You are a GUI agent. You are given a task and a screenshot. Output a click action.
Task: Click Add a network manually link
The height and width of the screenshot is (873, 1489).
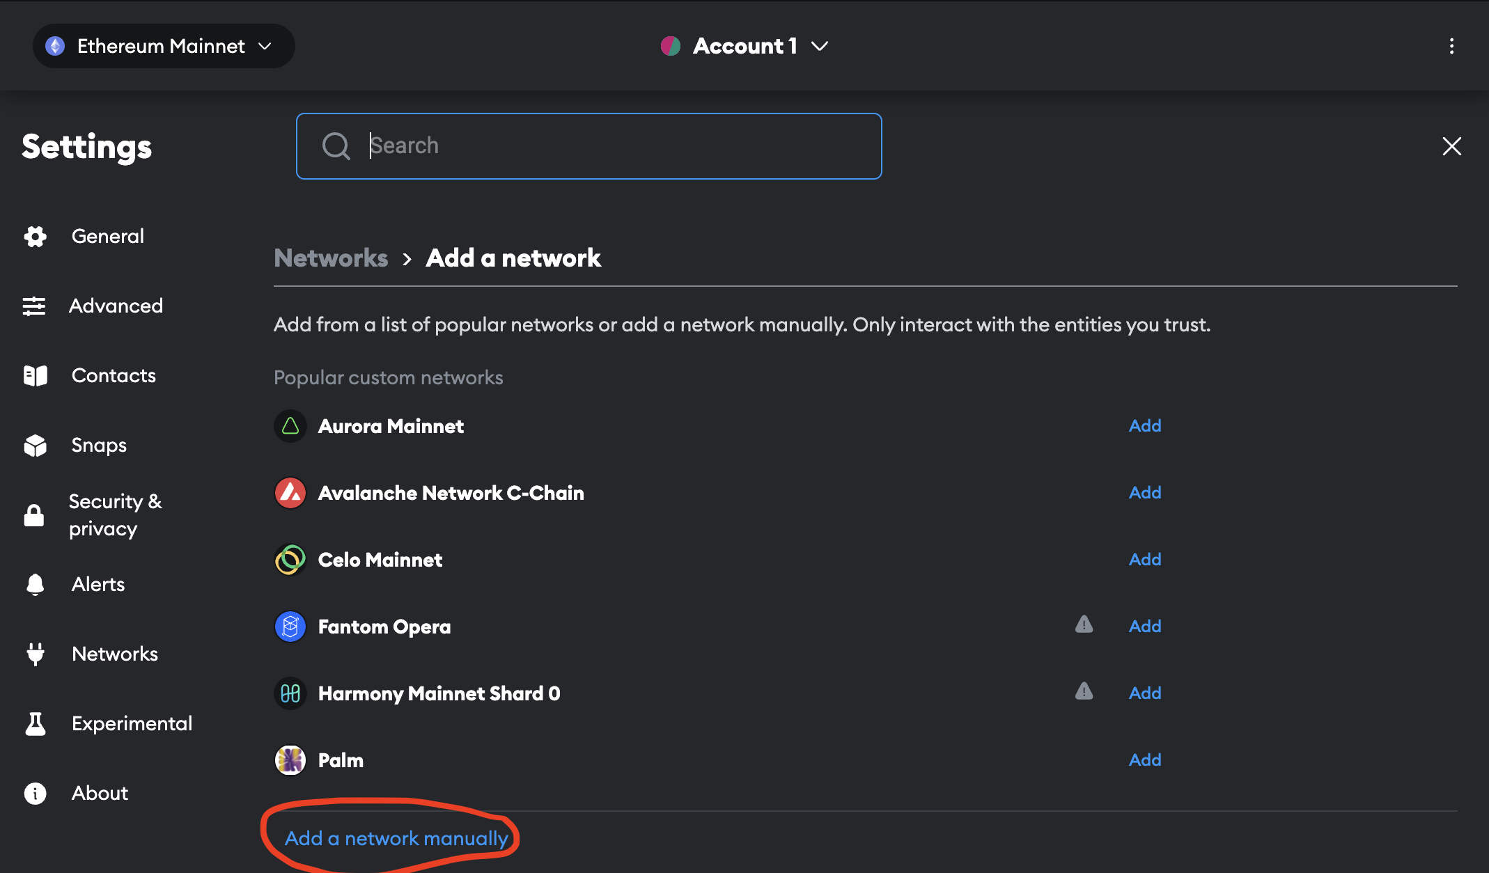[396, 839]
